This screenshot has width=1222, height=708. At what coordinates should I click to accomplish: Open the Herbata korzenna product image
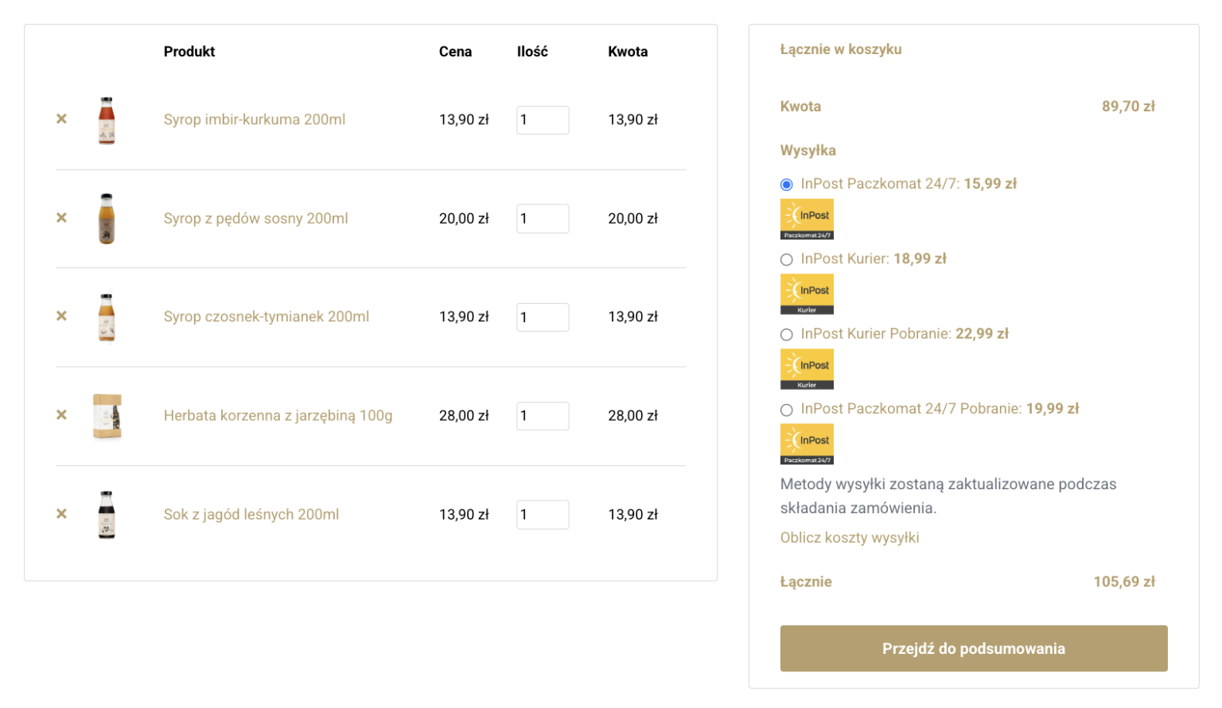tap(107, 416)
